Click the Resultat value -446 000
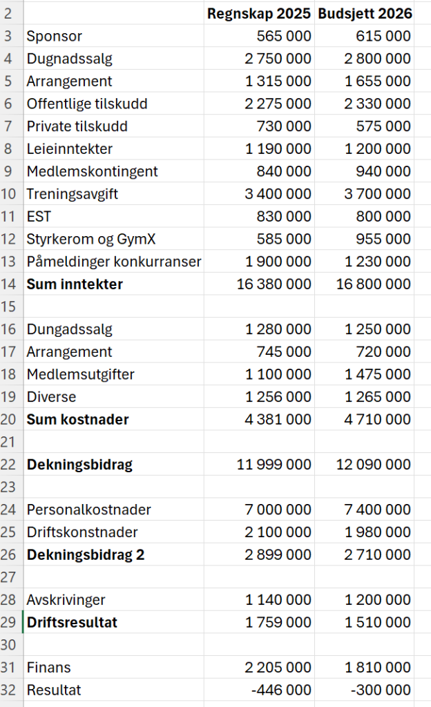This screenshot has height=707, width=431. click(x=282, y=690)
